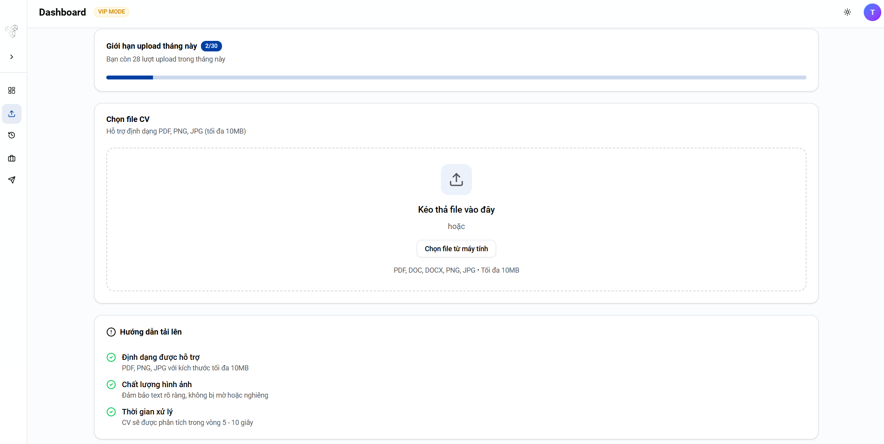Click the app logo in sidebar
Screen dimensions: 884x444
pos(12,31)
